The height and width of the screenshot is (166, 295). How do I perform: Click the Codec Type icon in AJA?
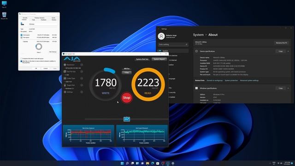click(65, 78)
